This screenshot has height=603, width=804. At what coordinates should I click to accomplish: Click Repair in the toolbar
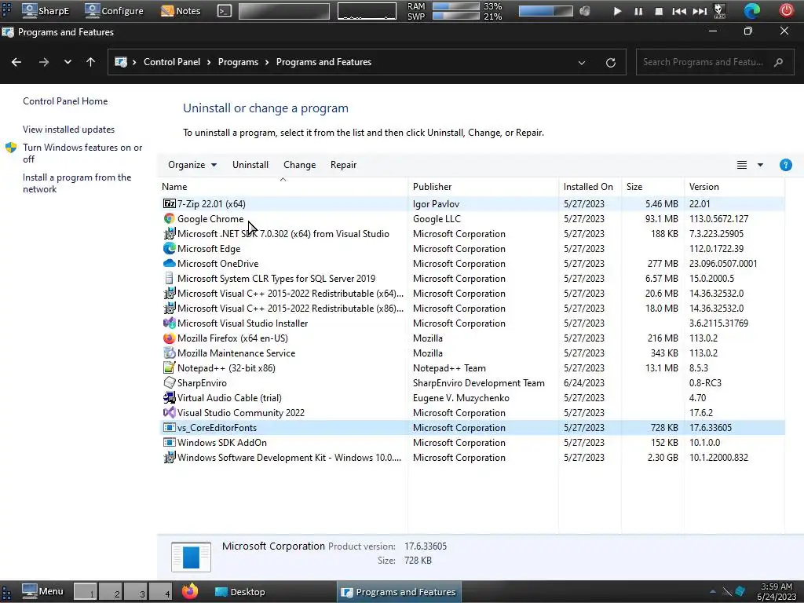(343, 165)
